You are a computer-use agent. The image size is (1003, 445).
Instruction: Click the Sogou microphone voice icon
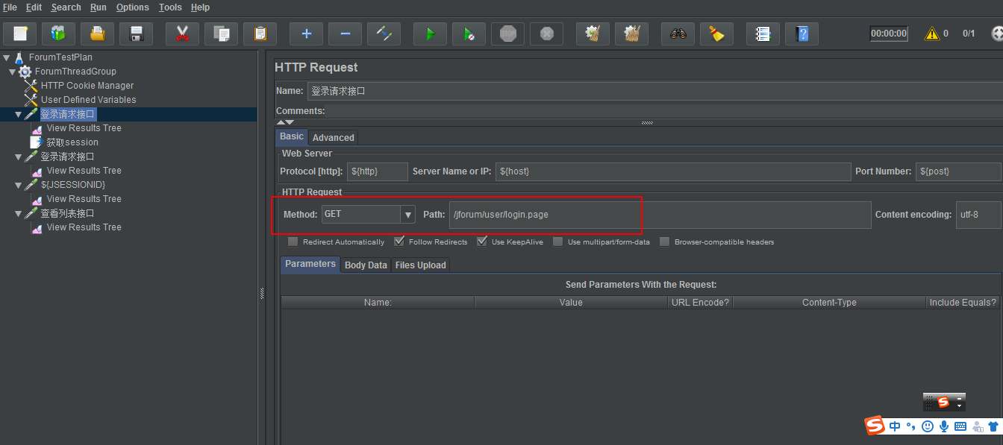point(944,426)
